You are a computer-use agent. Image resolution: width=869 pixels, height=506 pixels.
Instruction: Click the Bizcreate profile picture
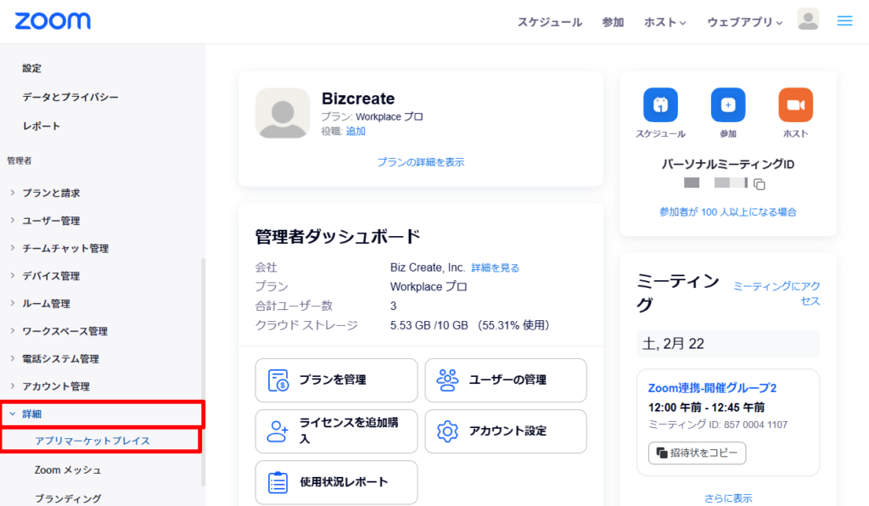click(283, 113)
